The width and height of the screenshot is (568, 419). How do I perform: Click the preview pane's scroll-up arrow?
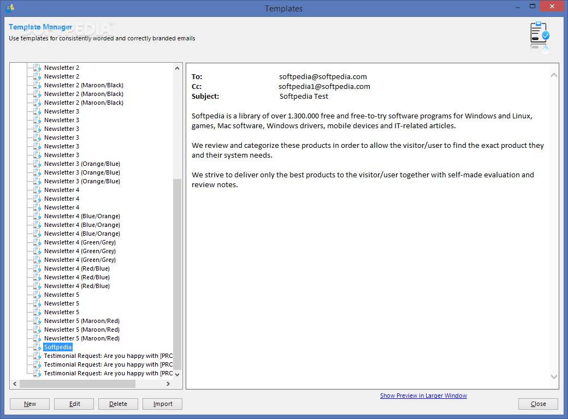pyautogui.click(x=554, y=75)
